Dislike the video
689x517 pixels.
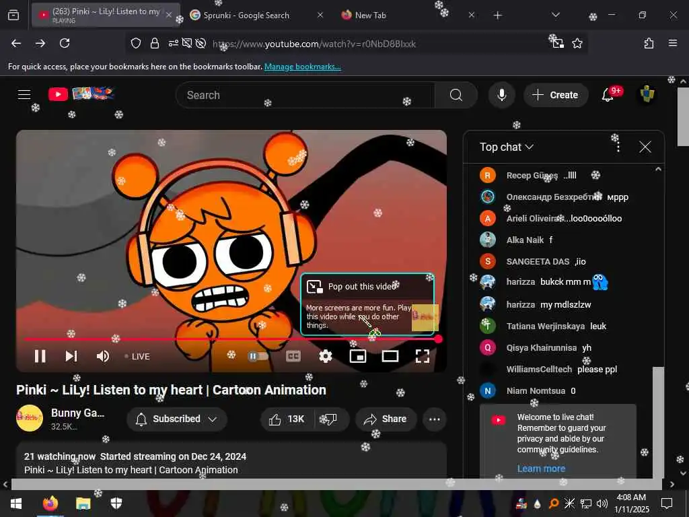pos(332,419)
